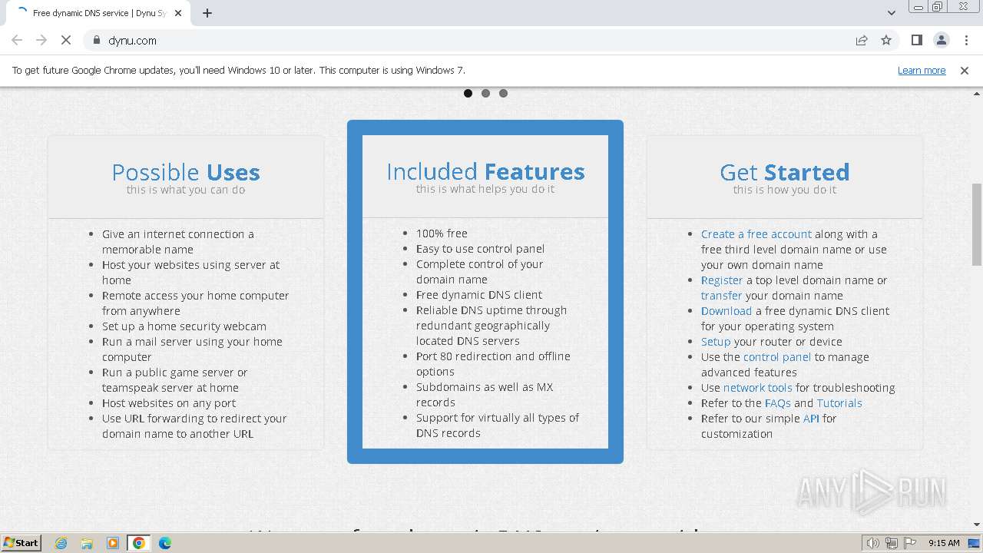The image size is (983, 553).
Task: Click the 9:15 AM clock
Action: [x=944, y=543]
